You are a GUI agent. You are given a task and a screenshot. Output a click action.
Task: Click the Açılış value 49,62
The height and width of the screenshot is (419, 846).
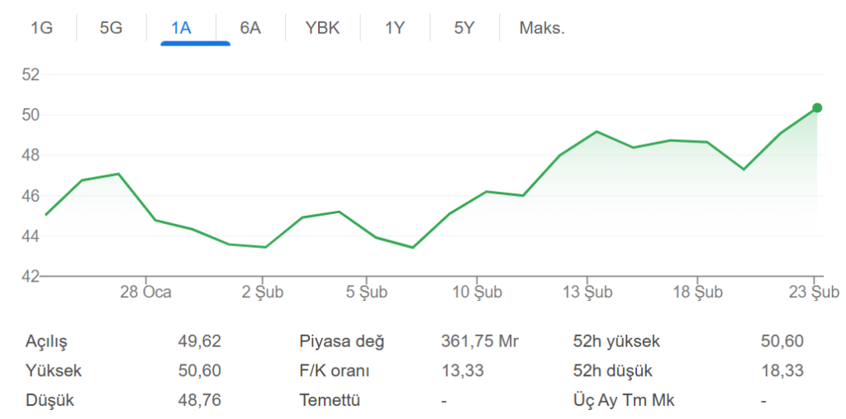tap(199, 341)
